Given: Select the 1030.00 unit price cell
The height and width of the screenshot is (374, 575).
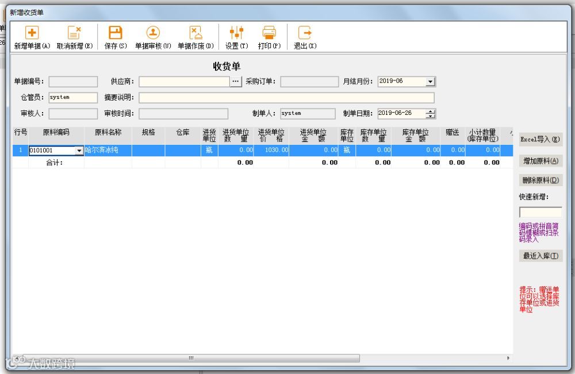Looking at the screenshot, I should (271, 150).
